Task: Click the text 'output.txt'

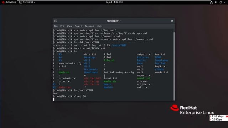Action: click(x=144, y=54)
